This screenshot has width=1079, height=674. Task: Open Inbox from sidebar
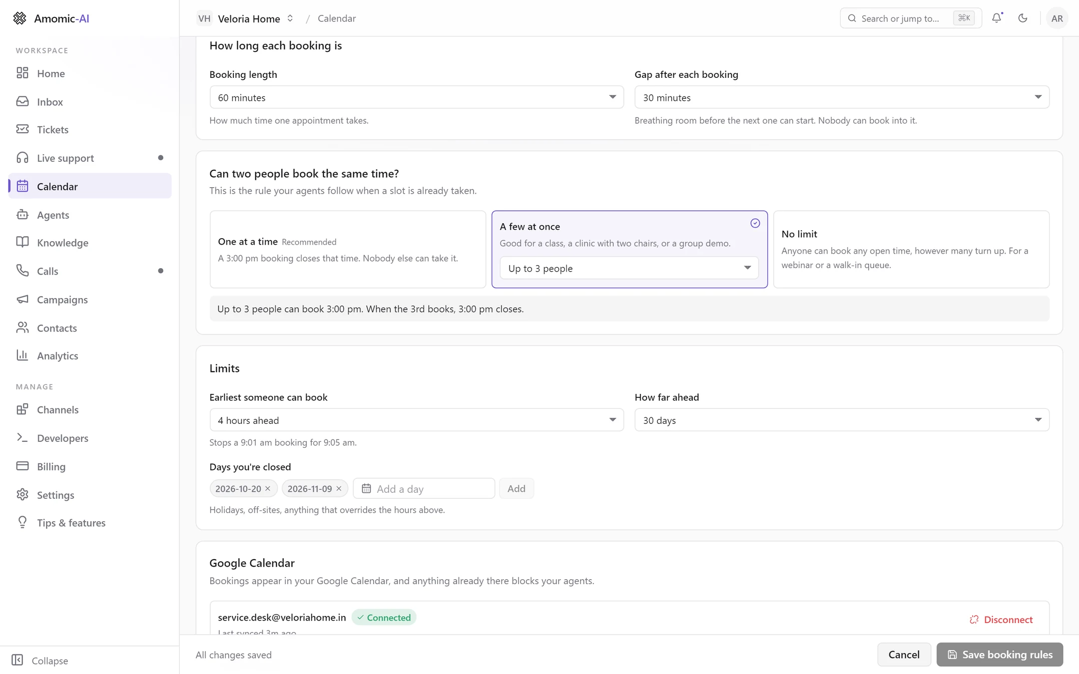[90, 101]
